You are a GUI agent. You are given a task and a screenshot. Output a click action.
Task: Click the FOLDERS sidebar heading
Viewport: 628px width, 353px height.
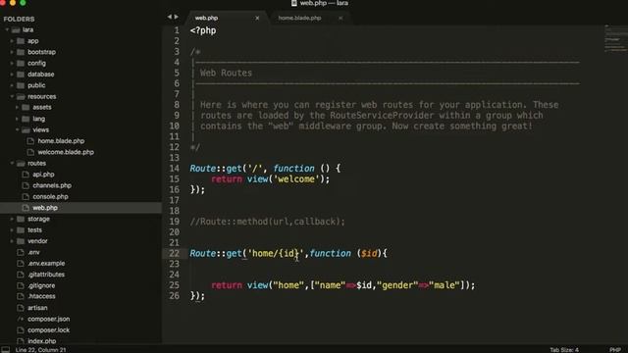click(19, 19)
